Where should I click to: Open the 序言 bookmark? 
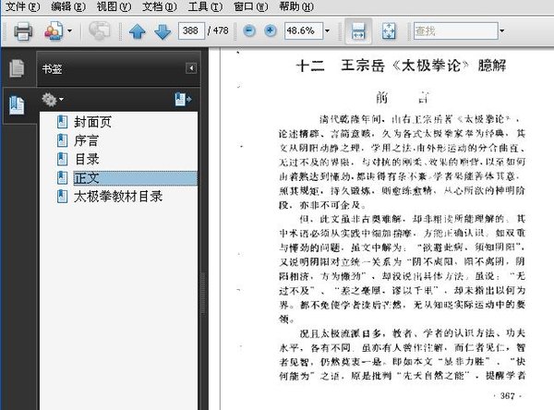[x=86, y=140]
